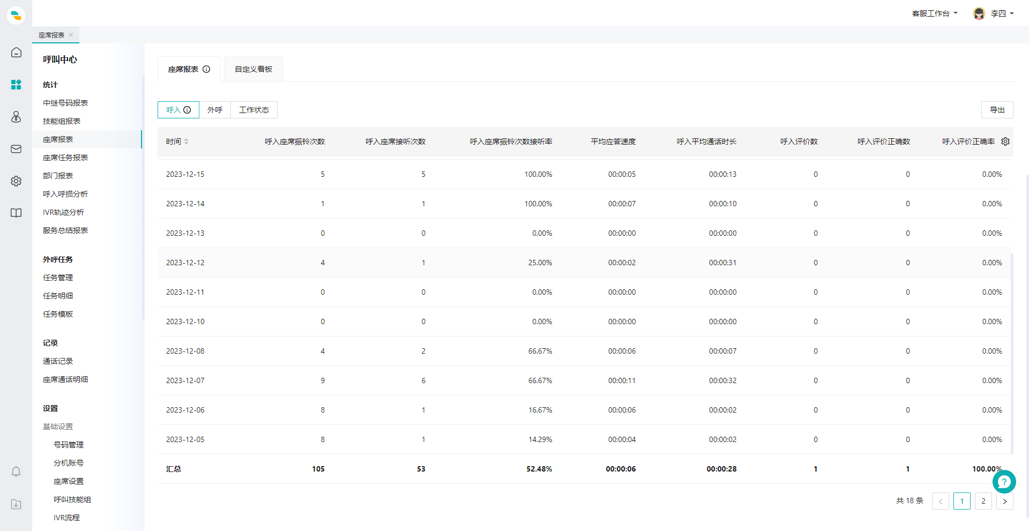Screen dimensions: 1029x531
Task: Select the 呼入 segment
Action: 178,110
